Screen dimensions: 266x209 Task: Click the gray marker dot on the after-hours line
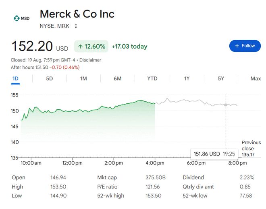[226, 105]
